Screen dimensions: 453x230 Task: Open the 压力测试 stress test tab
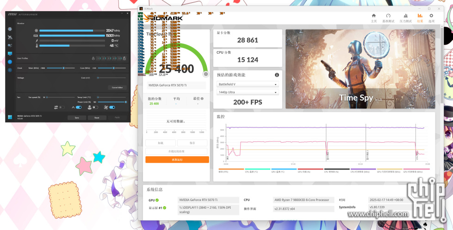click(x=406, y=18)
